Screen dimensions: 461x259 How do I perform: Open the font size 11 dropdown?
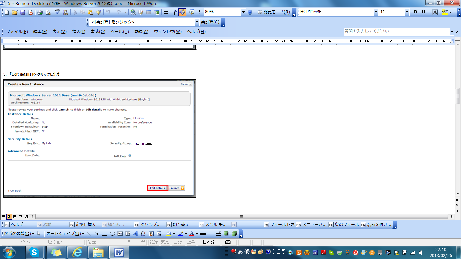point(407,12)
